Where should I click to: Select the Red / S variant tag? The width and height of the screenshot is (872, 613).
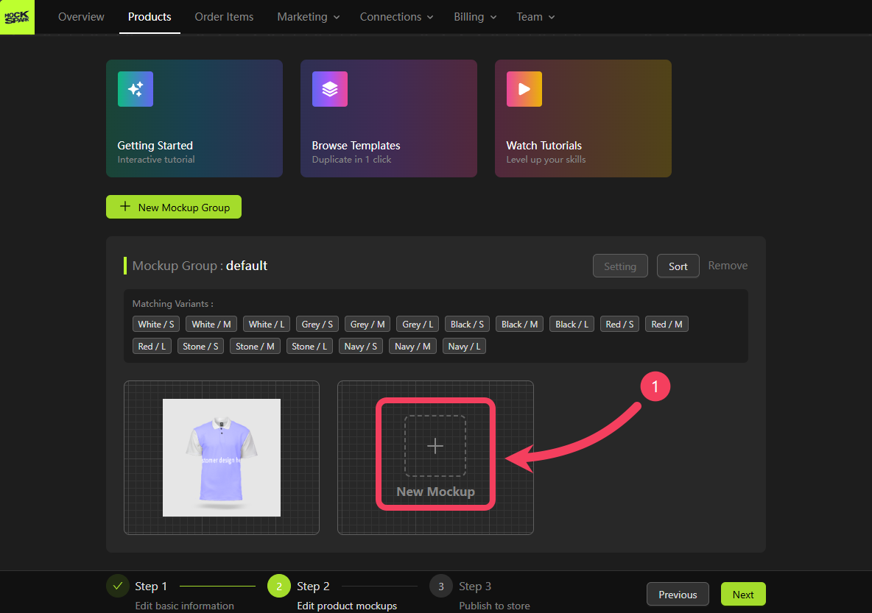tap(619, 324)
